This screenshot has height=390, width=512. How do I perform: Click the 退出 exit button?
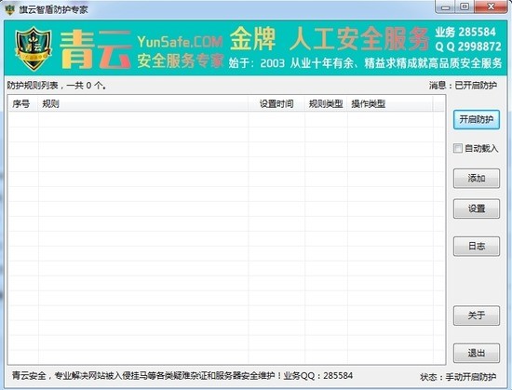click(x=477, y=353)
